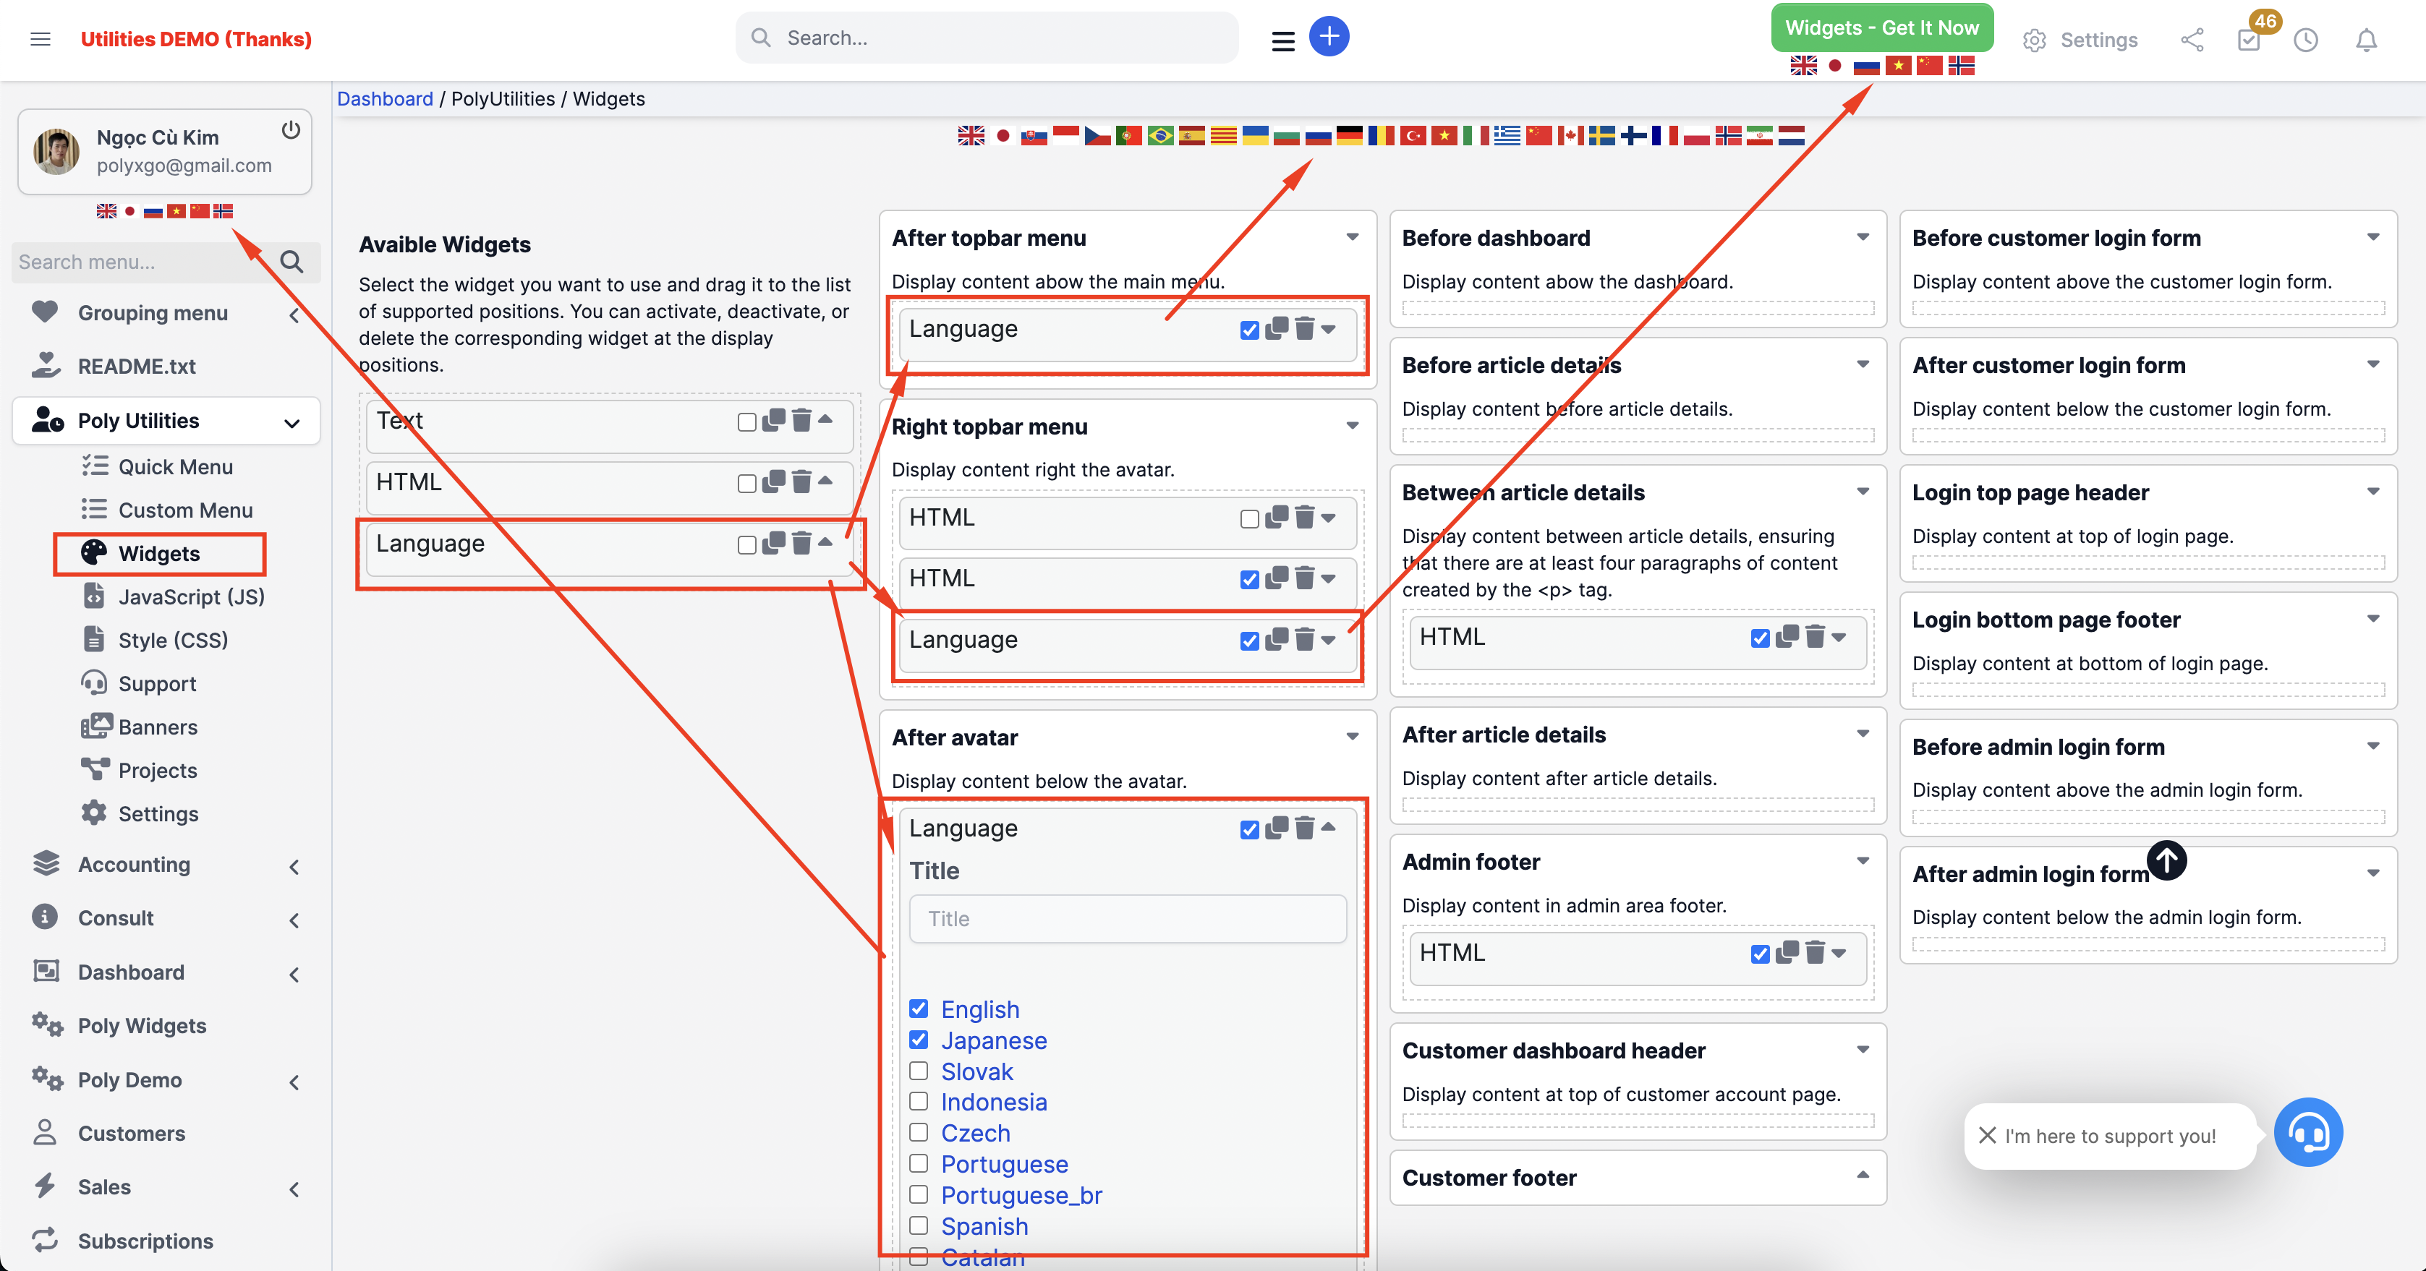Image resolution: width=2426 pixels, height=1271 pixels.
Task: Check the Text widget activation checkbox
Action: click(x=747, y=421)
